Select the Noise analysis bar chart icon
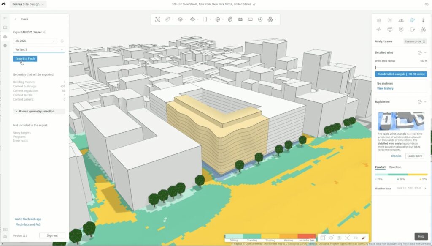 click(x=378, y=20)
